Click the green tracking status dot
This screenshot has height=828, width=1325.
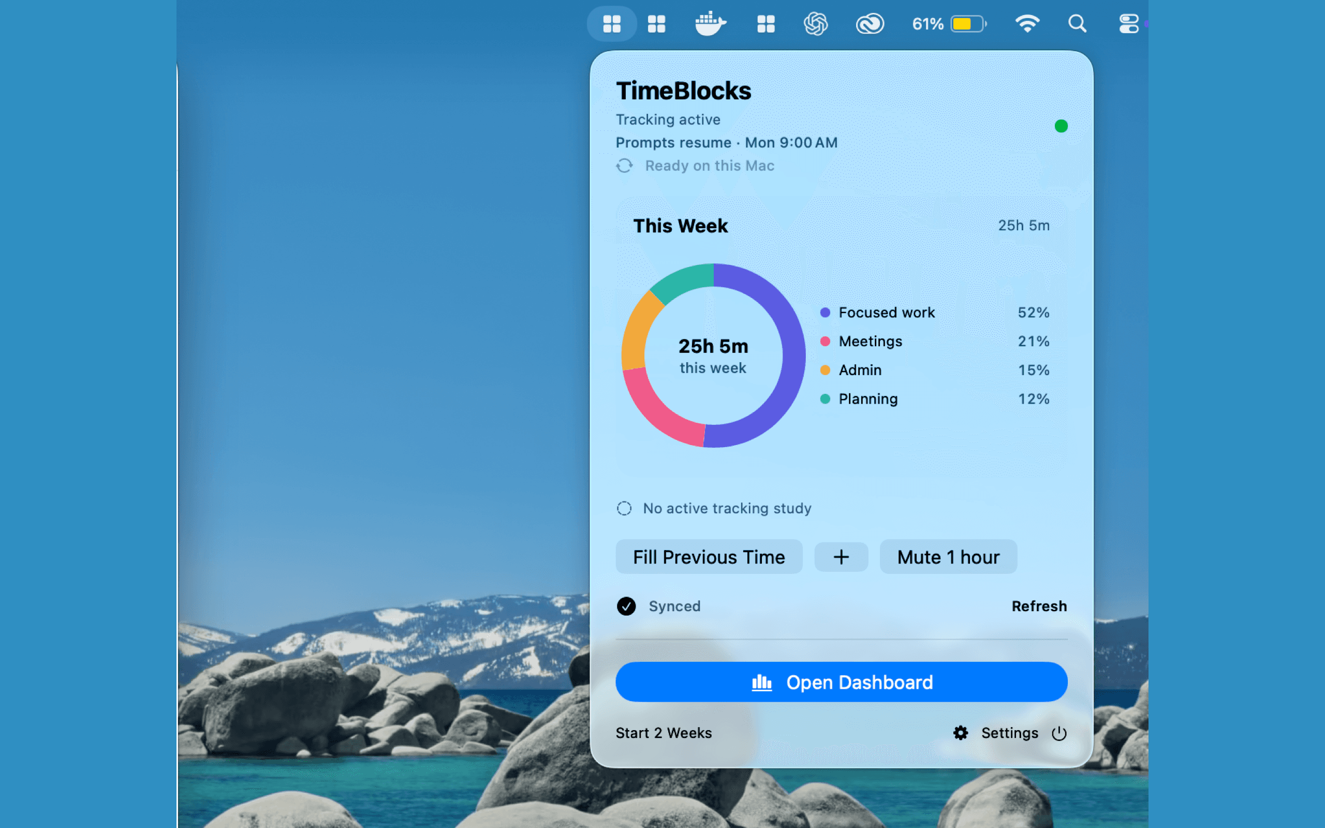coord(1061,126)
